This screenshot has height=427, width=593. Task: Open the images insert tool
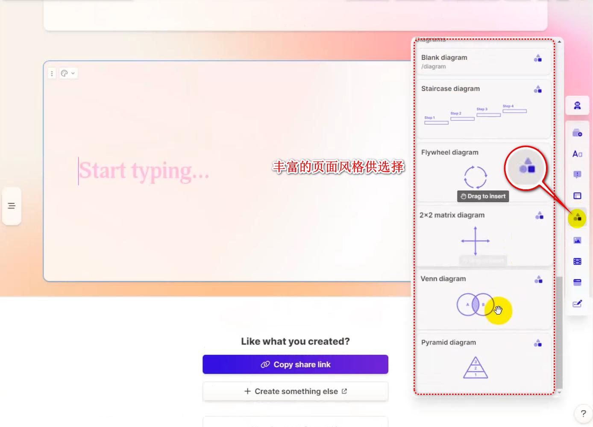pyautogui.click(x=577, y=240)
